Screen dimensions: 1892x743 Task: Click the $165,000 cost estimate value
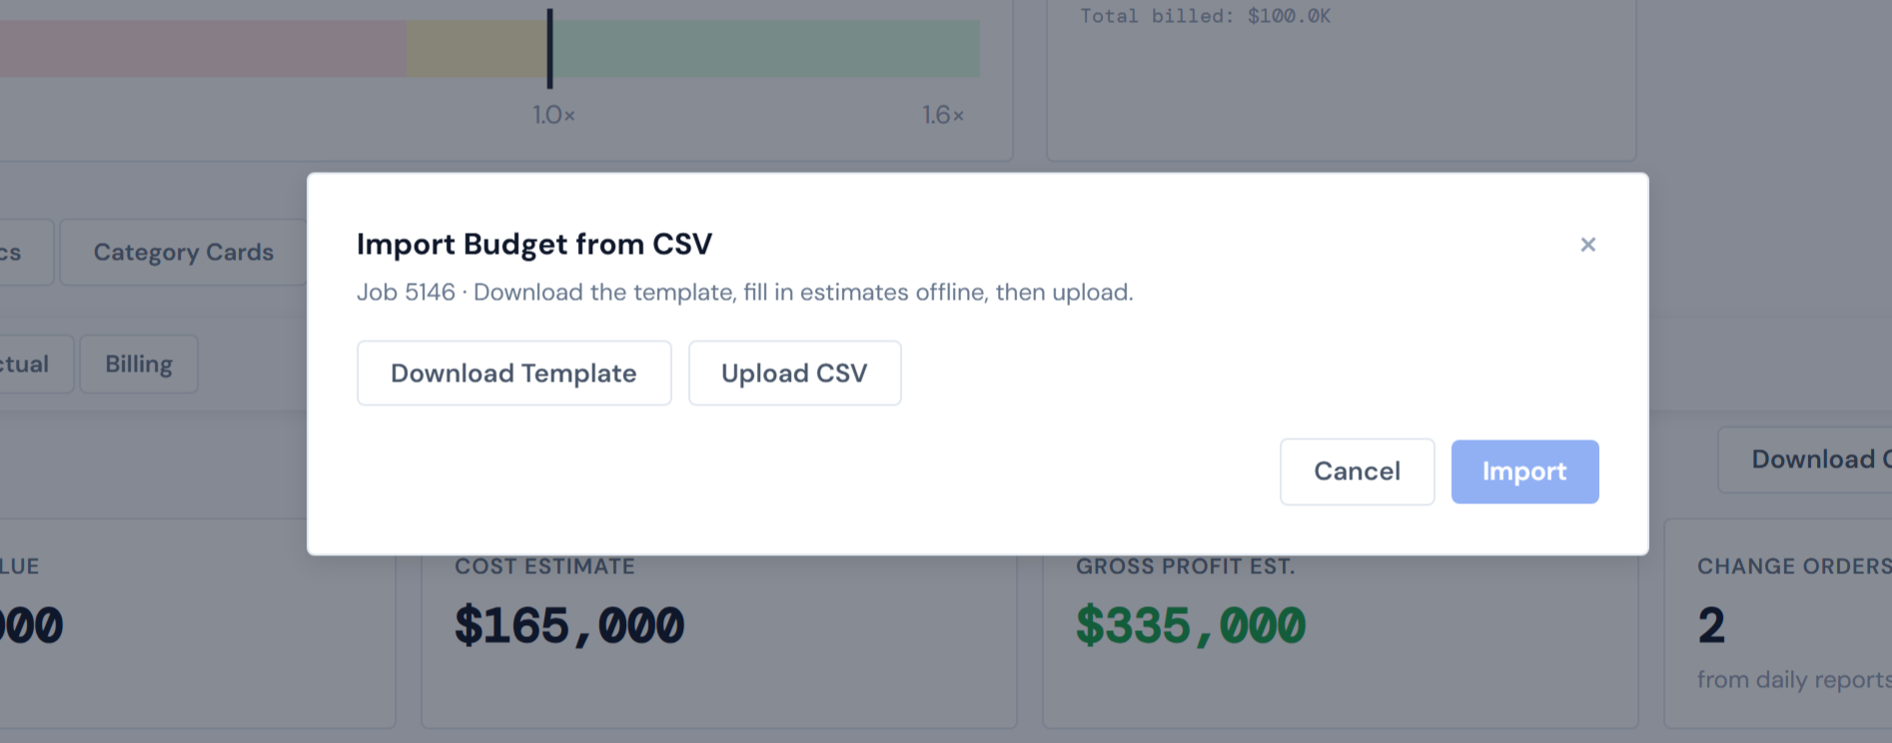click(569, 625)
